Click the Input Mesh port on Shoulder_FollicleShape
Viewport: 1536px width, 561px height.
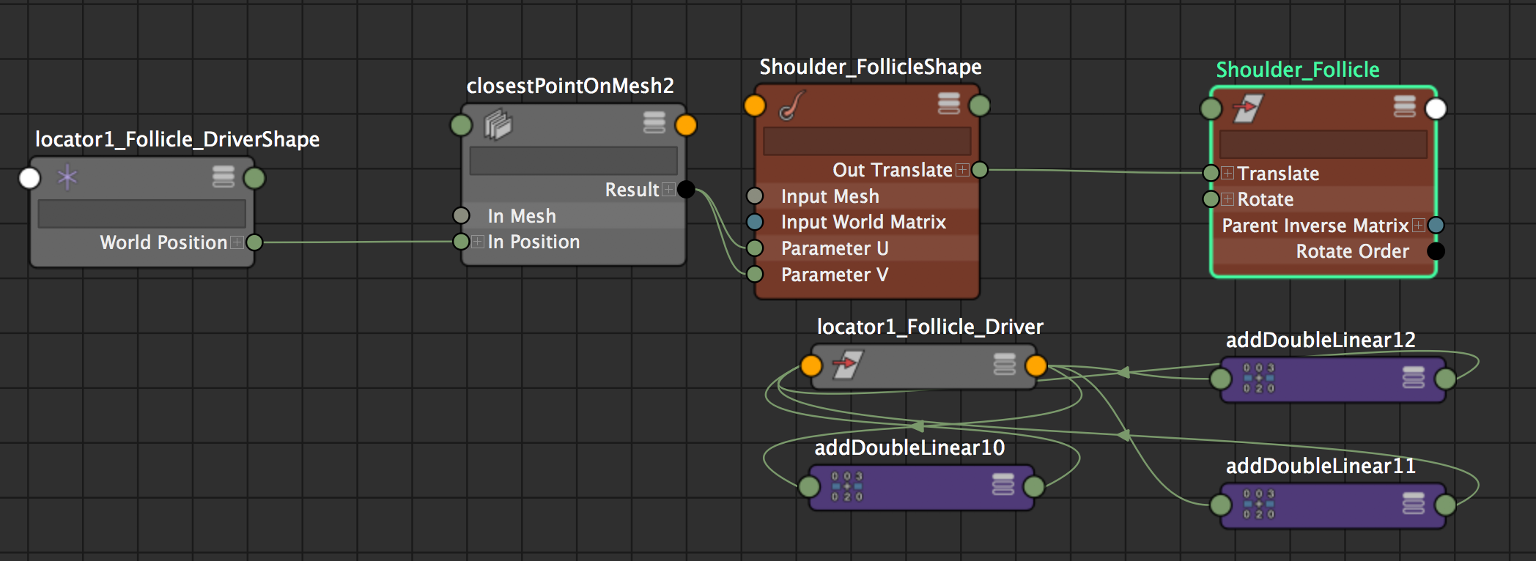tap(755, 196)
